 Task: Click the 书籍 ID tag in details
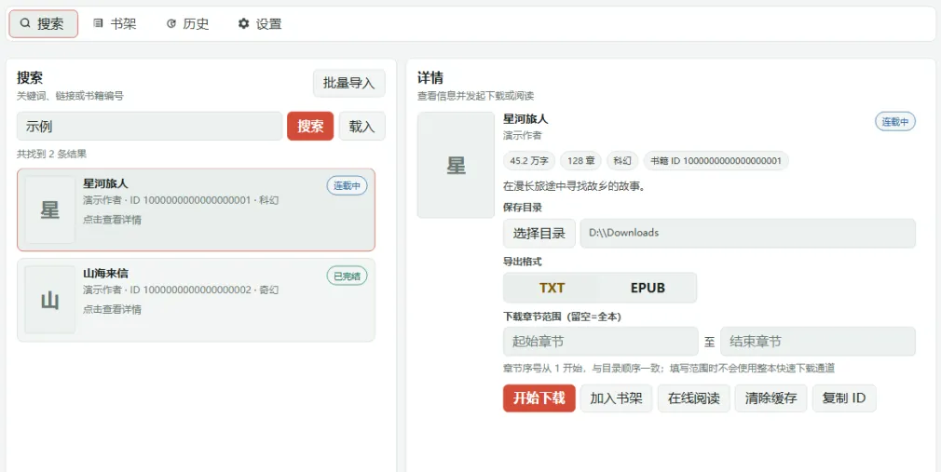716,161
